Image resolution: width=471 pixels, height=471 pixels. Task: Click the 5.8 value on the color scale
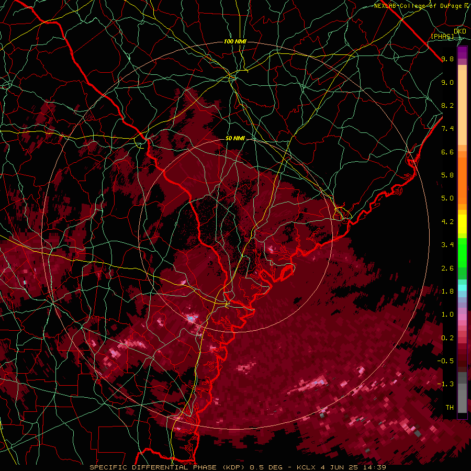tap(447, 175)
